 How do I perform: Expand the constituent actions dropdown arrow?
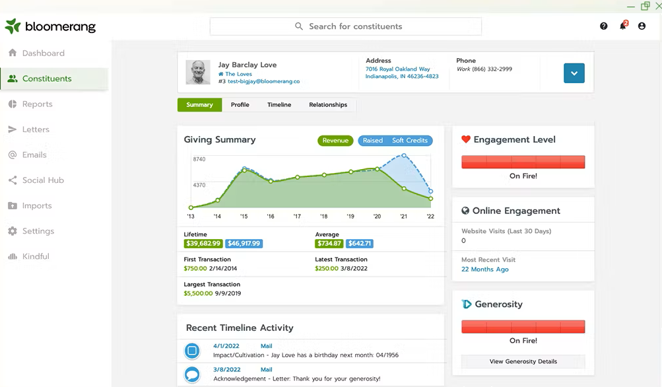click(x=574, y=73)
